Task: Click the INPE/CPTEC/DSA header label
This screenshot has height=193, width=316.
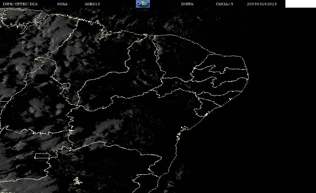Action: 20,4
